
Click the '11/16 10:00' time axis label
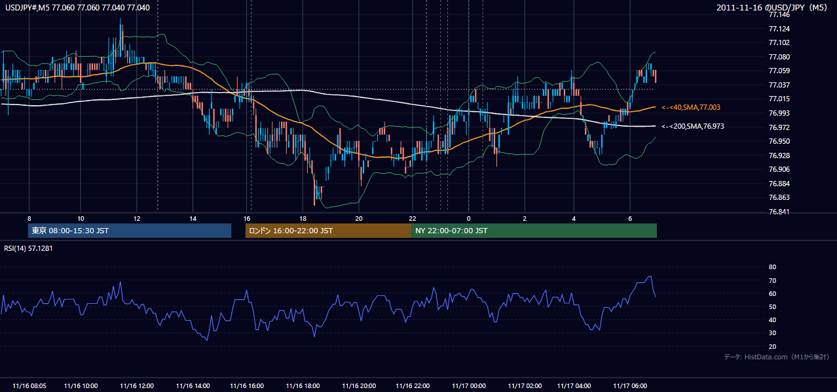81,386
